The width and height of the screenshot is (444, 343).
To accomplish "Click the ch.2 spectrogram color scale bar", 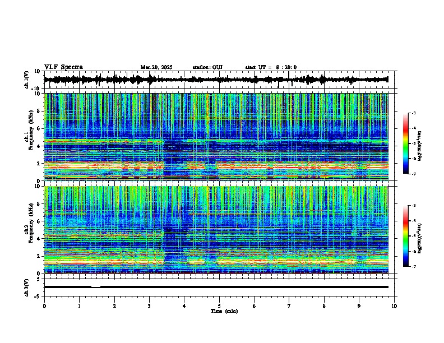I will (x=406, y=236).
